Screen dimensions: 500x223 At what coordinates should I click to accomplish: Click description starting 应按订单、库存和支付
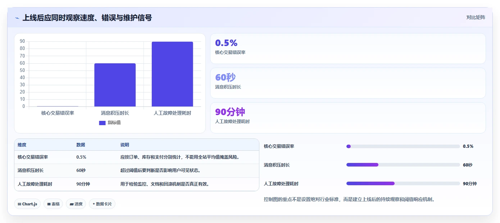[180, 157]
